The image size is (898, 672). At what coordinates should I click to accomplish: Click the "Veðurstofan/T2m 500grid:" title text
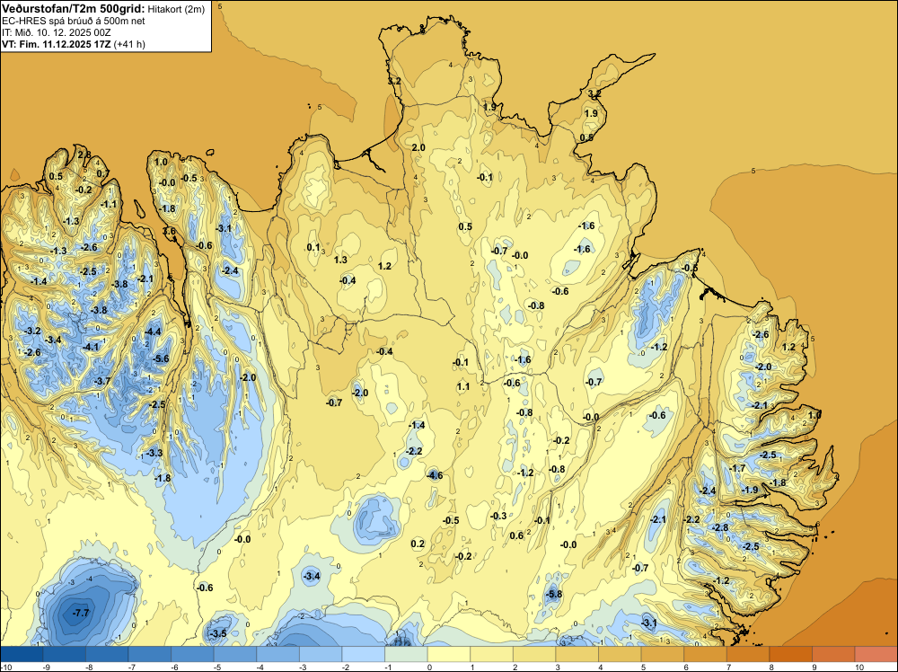coord(74,8)
